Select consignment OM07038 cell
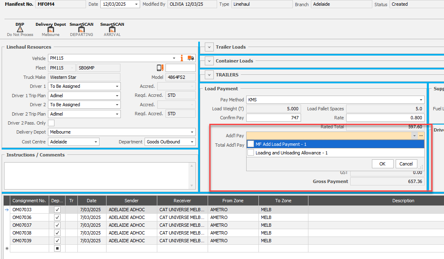This screenshot has height=259, width=444. [x=29, y=233]
